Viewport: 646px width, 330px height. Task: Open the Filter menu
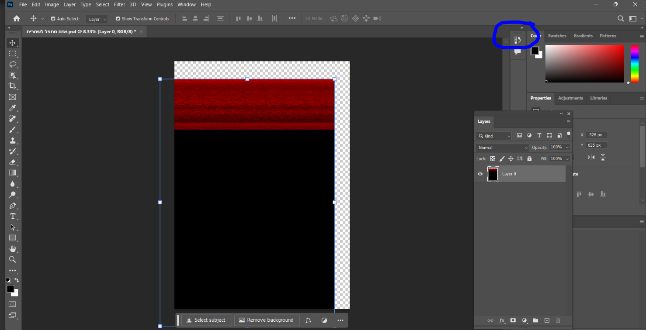(119, 4)
